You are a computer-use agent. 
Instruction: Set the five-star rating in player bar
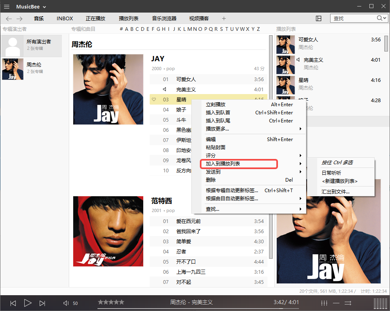111,302
